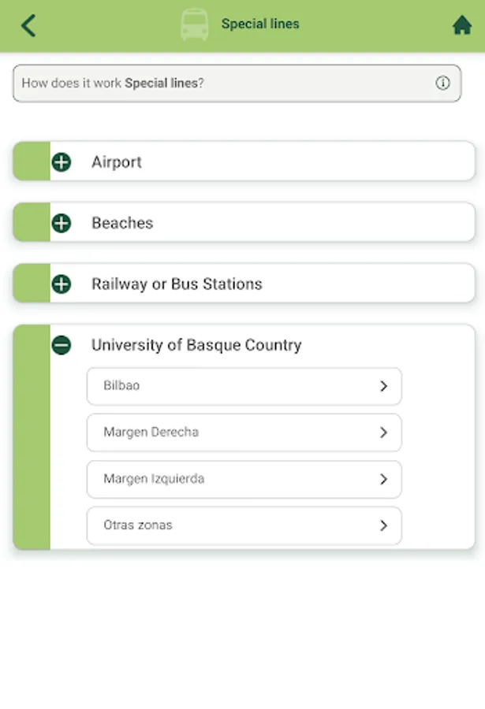The width and height of the screenshot is (485, 709).
Task: Go to home screen via house icon
Action: (x=461, y=25)
